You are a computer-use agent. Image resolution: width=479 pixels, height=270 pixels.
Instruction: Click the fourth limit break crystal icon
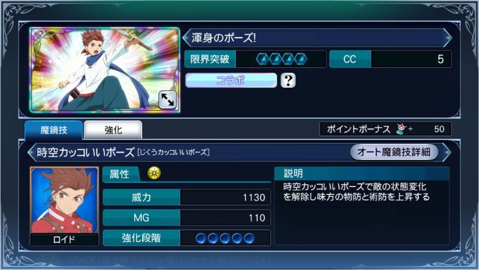[x=301, y=59]
